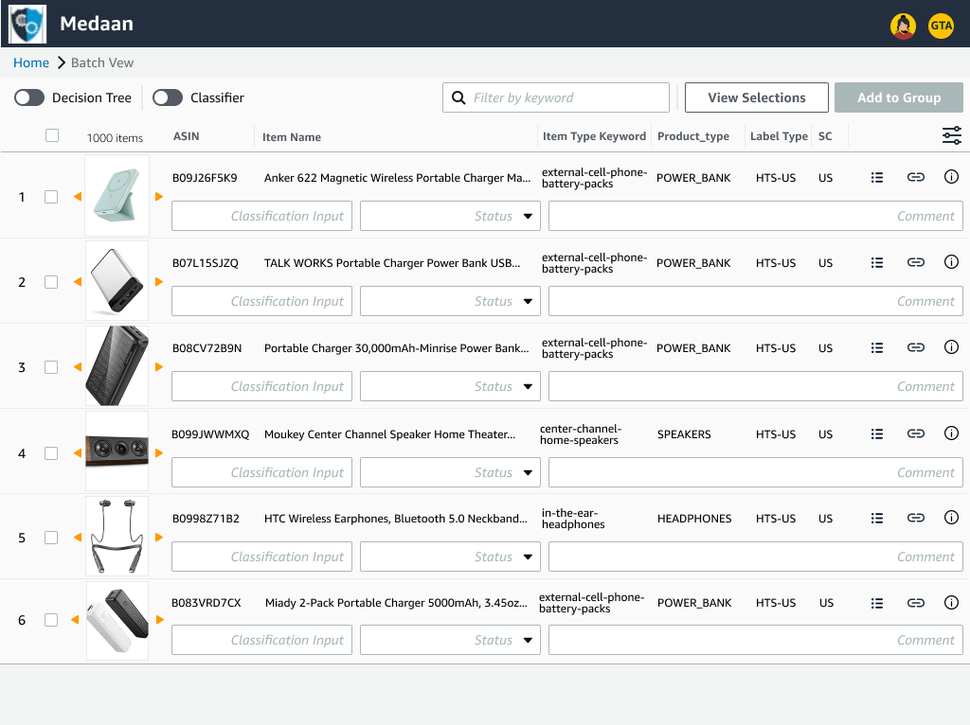The width and height of the screenshot is (970, 725).
Task: Open the column settings sliders icon
Action: (x=951, y=135)
